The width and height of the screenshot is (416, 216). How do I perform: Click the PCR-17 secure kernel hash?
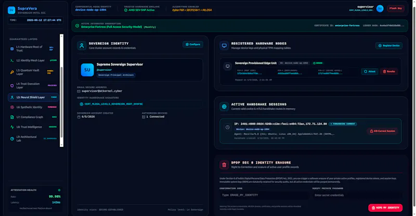(330, 73)
